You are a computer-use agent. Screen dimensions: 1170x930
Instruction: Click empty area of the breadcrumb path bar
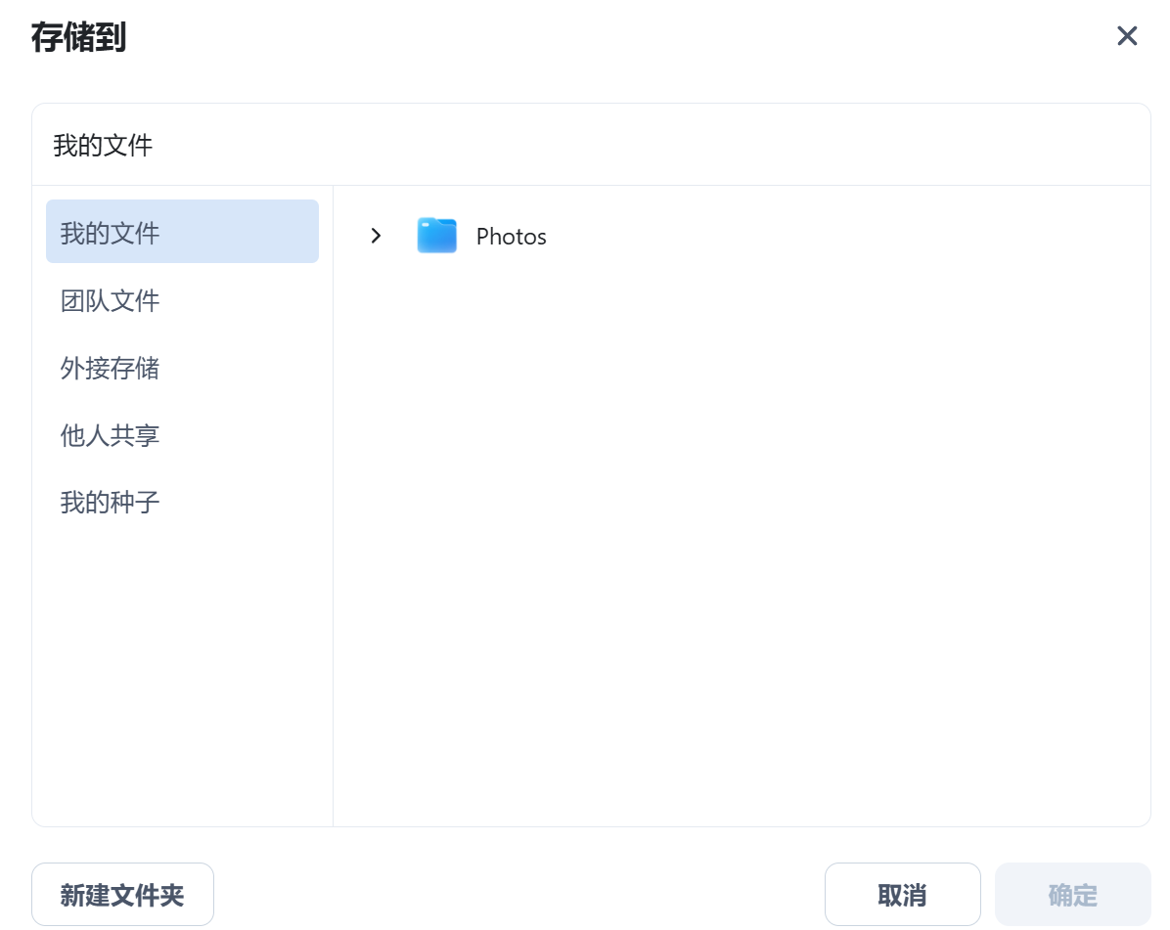coord(646,146)
